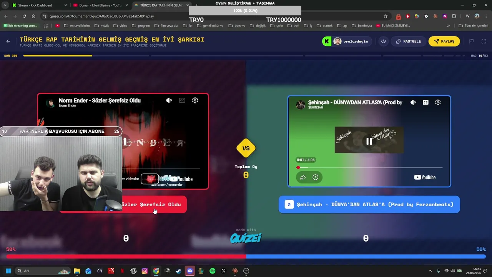Toggle the eye visibility button
The height and width of the screenshot is (277, 492).
pos(384,41)
